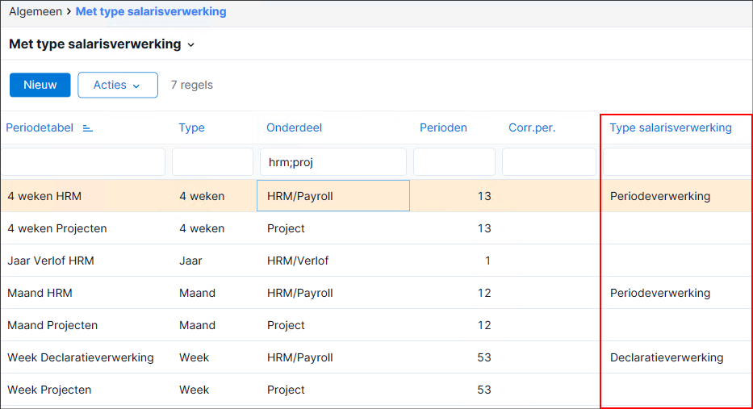Image resolution: width=753 pixels, height=409 pixels.
Task: Select the Week Declaratieverwerking row
Action: pyautogui.click(x=376, y=357)
